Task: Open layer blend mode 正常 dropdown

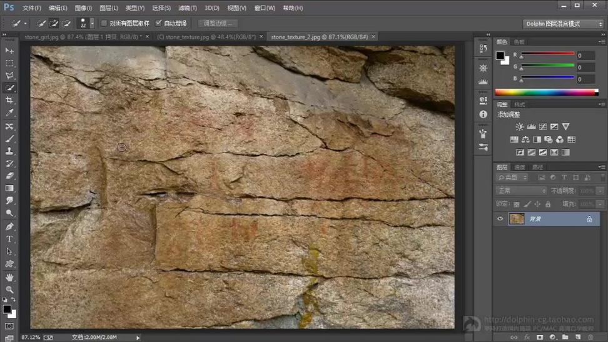Action: [x=521, y=191]
